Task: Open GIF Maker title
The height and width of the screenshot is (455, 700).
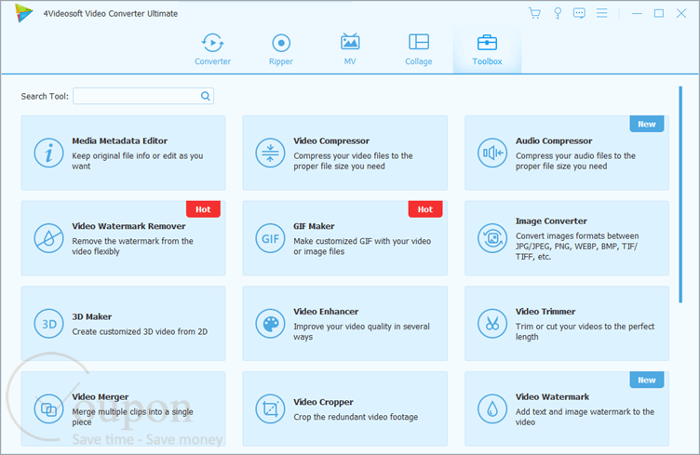Action: coord(314,226)
